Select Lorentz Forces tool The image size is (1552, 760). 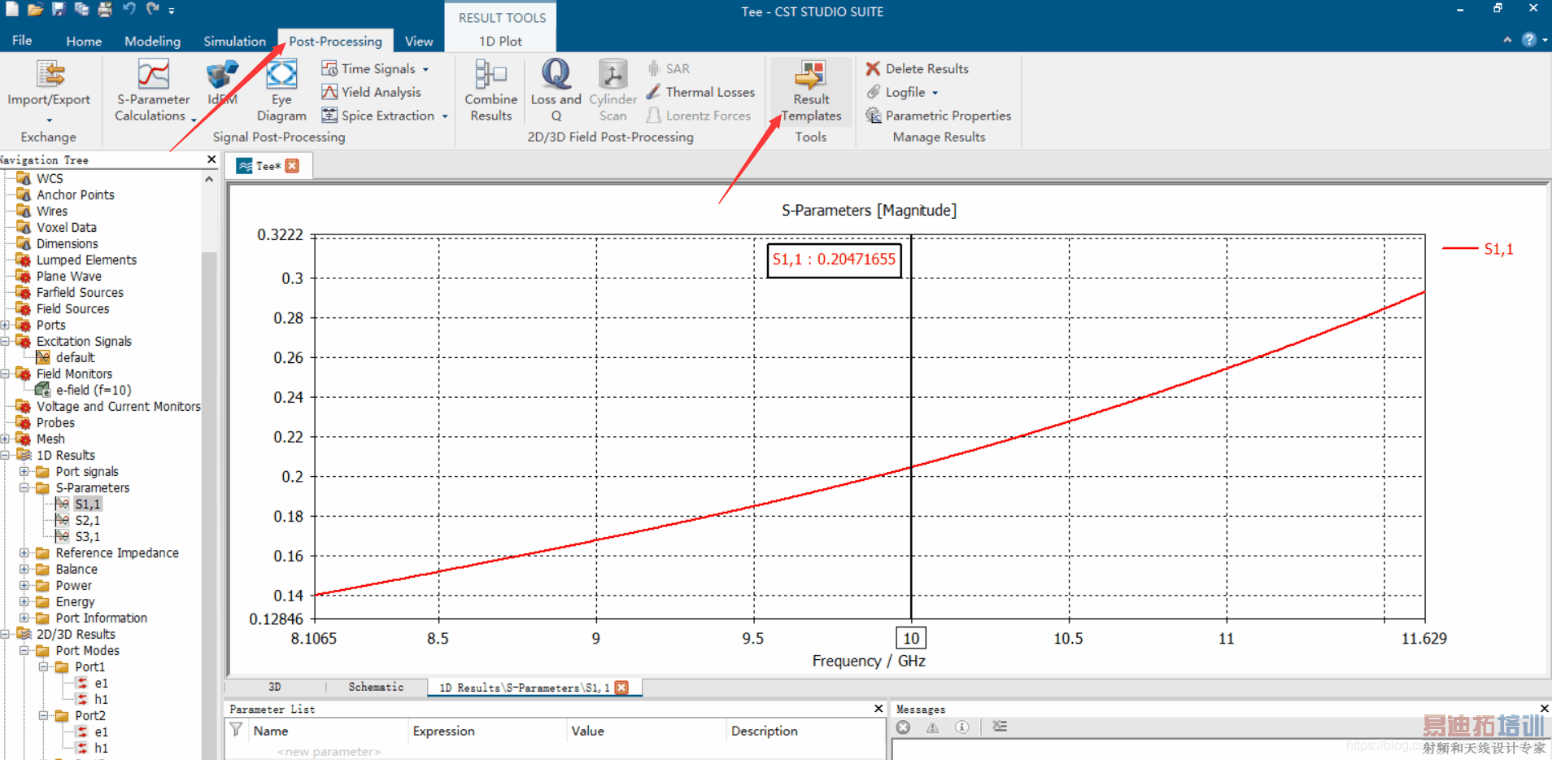[699, 116]
